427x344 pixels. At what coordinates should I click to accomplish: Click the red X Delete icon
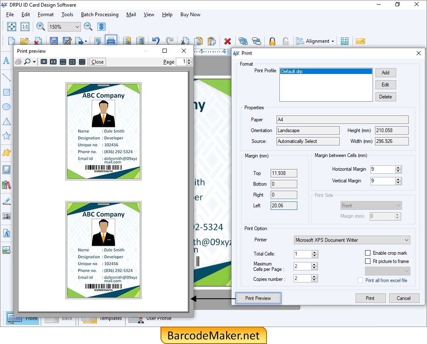[227, 41]
